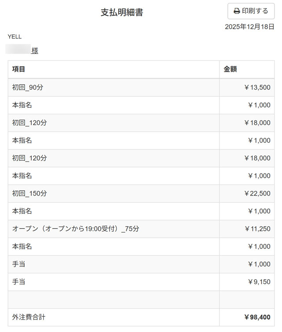Image resolution: width=282 pixels, height=332 pixels.
Task: Click the 項目 column header
Action: (x=19, y=69)
